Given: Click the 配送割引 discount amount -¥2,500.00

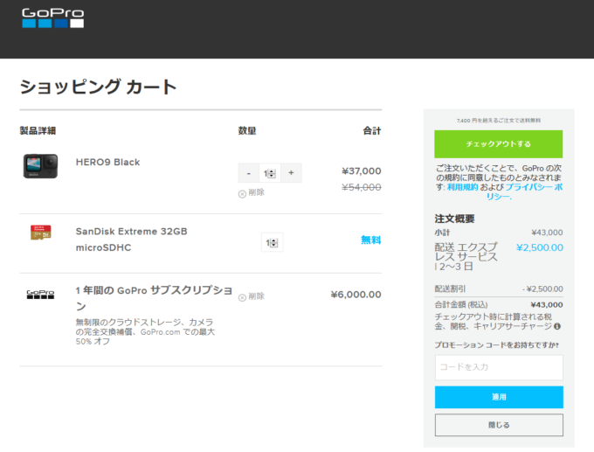Looking at the screenshot, I should 542,289.
